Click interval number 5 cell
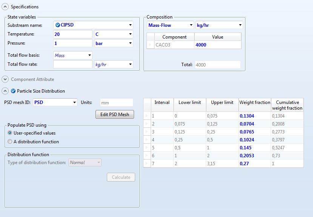The height and width of the screenshot is (217, 313). tap(162, 148)
